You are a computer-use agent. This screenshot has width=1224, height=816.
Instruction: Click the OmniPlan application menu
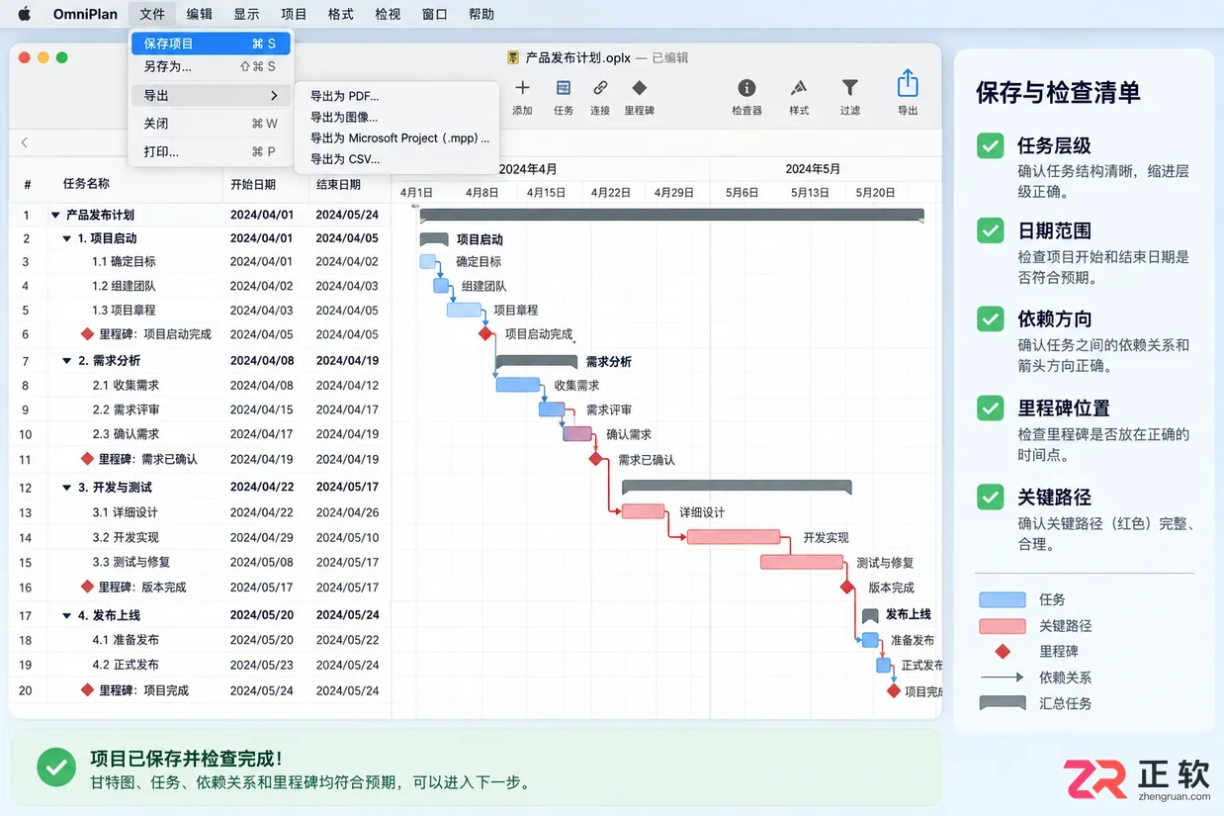pos(84,14)
